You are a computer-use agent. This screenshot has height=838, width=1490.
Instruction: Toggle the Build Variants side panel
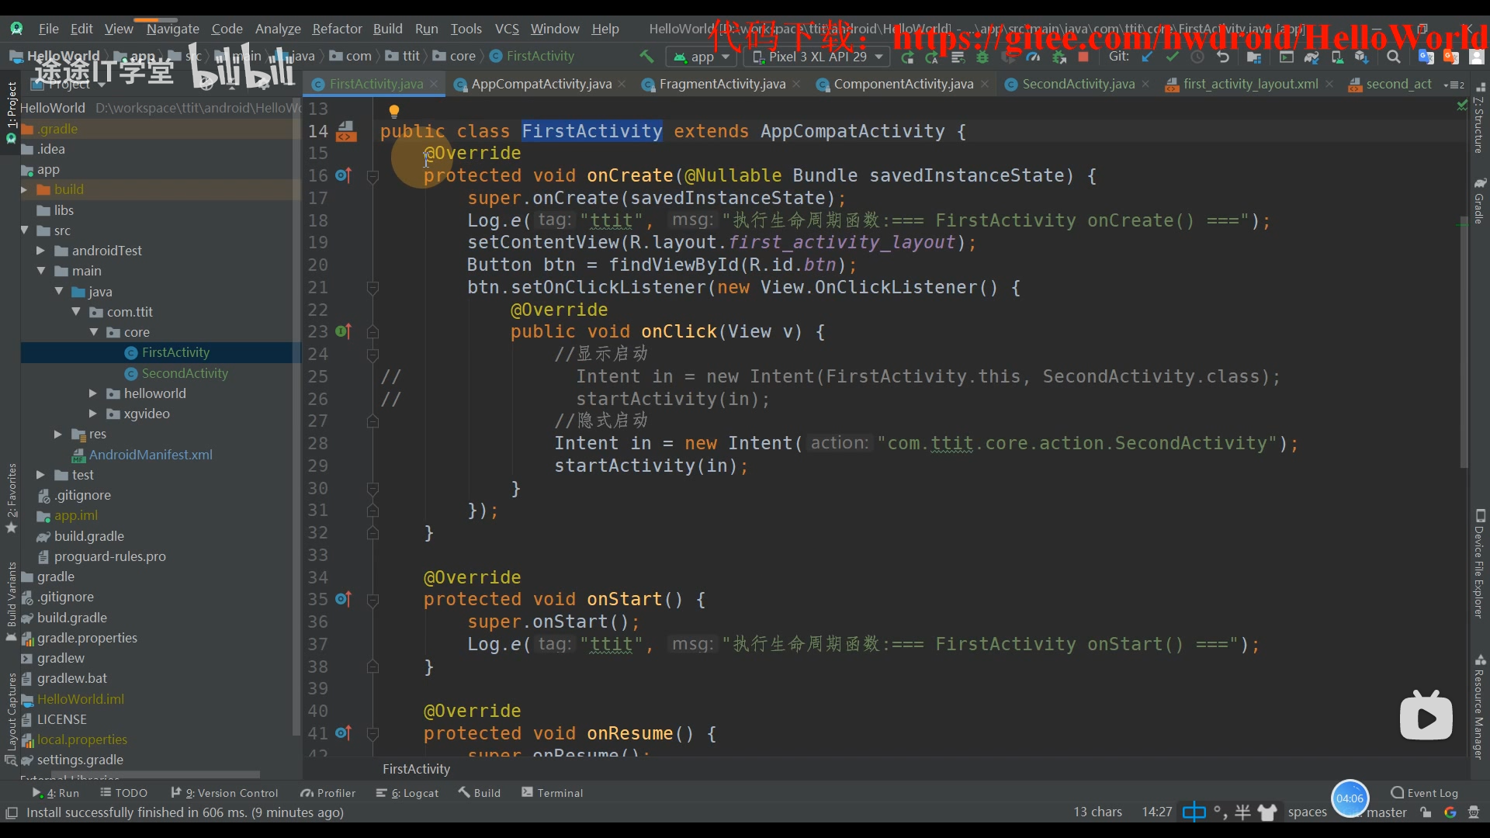click(11, 602)
